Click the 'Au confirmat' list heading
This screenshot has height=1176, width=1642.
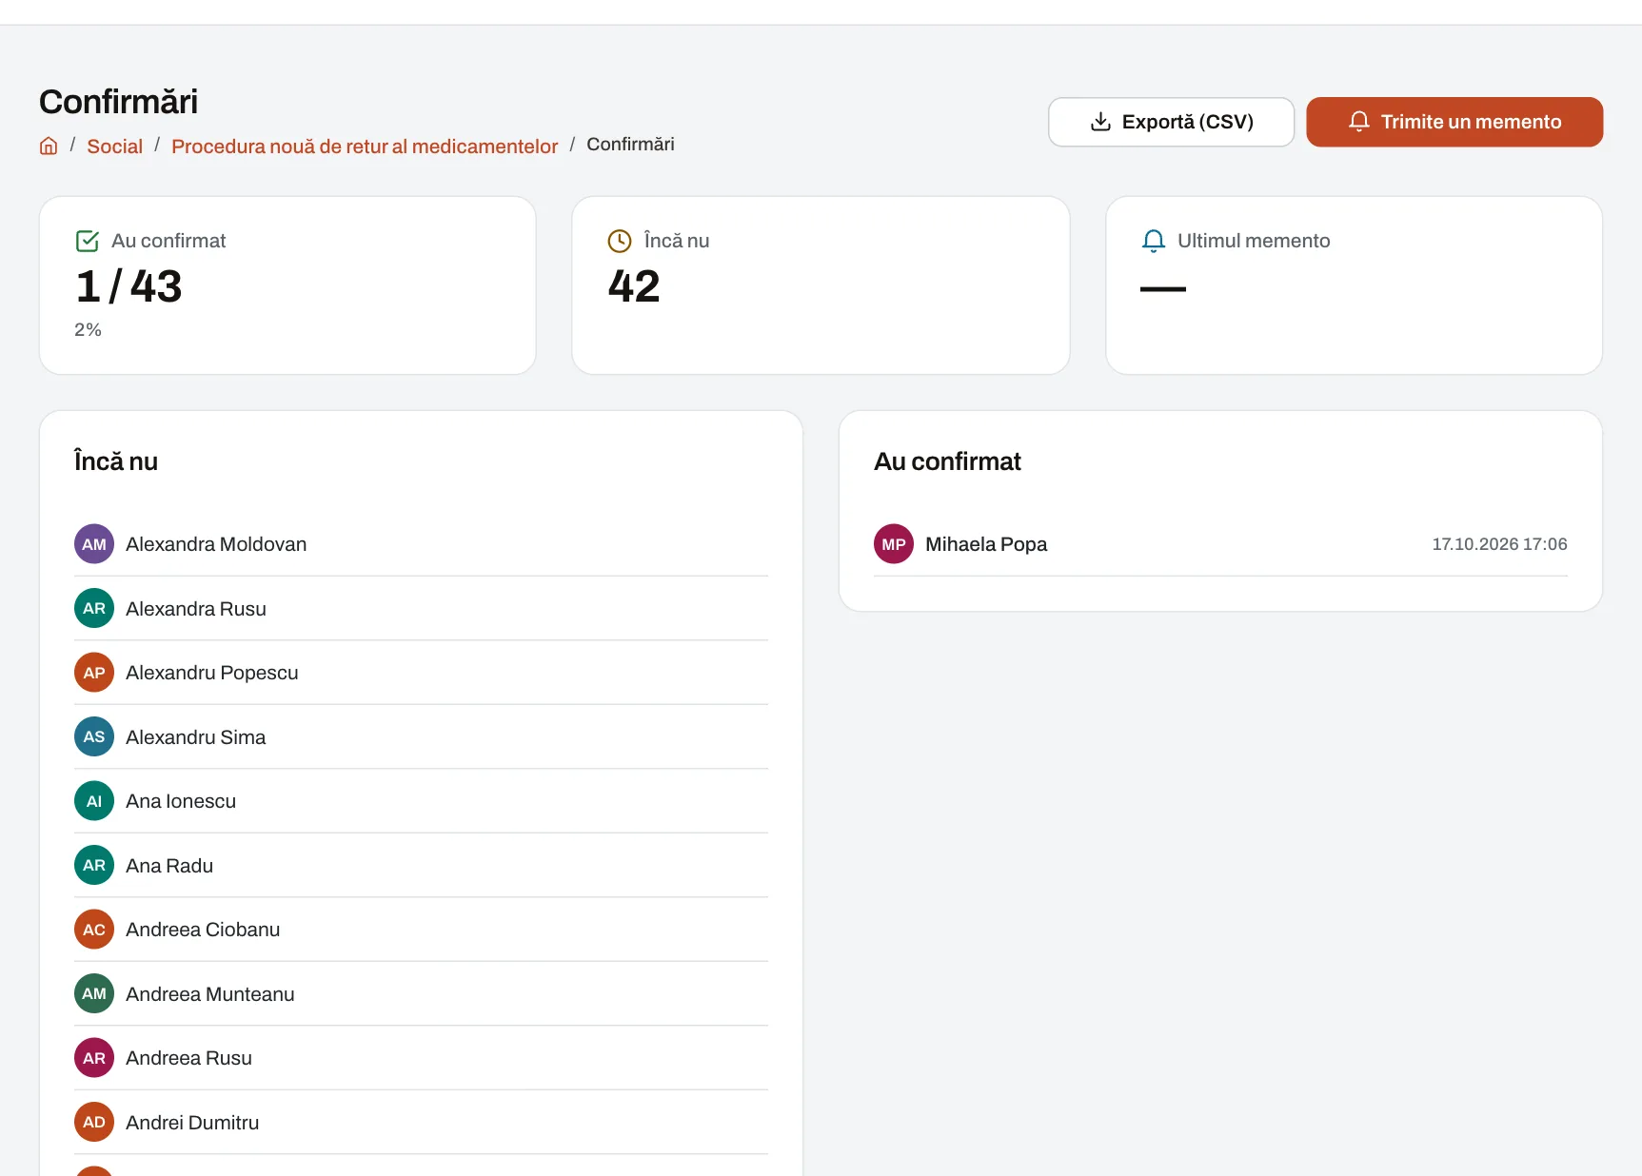coord(947,461)
